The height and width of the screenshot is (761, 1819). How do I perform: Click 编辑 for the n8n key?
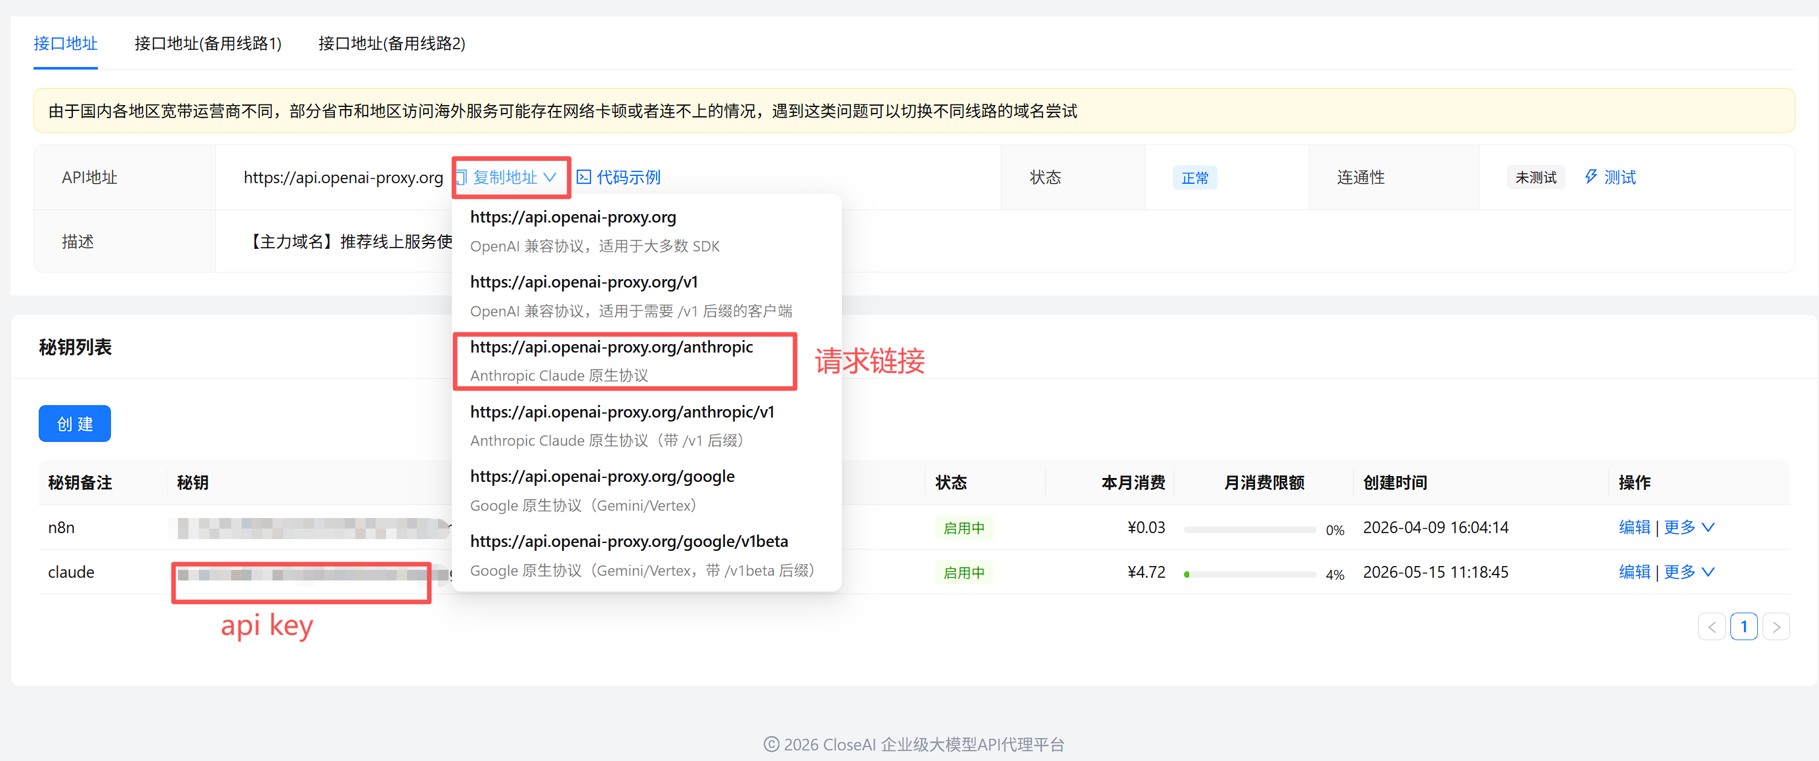click(1634, 527)
